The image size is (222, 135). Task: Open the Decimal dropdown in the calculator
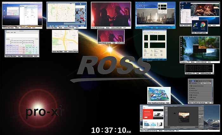9,39
